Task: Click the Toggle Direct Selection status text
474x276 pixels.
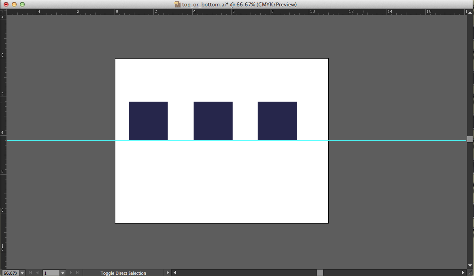Action: pos(123,273)
